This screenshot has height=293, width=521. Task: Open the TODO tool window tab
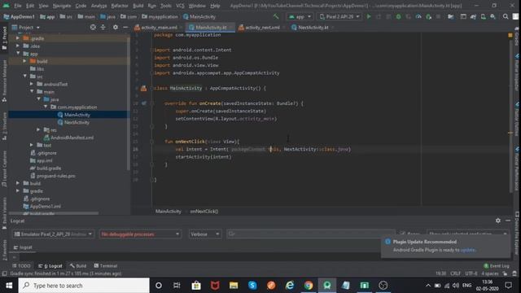(x=22, y=266)
